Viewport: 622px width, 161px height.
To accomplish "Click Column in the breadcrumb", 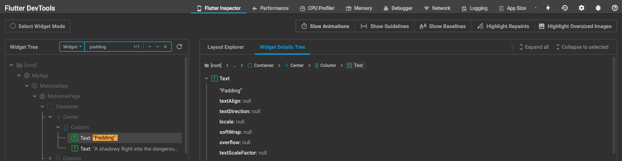I will click(x=325, y=66).
